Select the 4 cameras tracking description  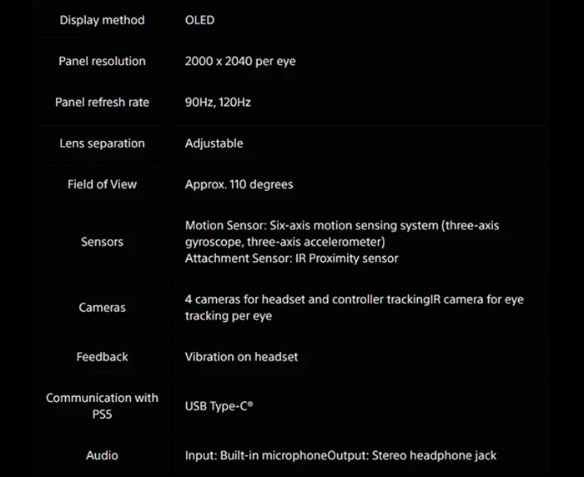click(355, 308)
